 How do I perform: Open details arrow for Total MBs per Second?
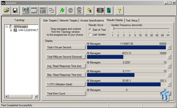click(x=169, y=57)
